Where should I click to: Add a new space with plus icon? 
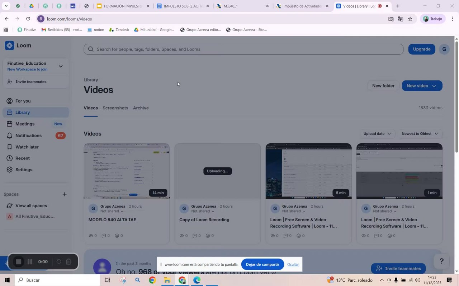point(65,194)
